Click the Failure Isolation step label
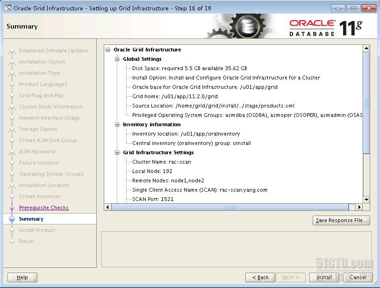The width and height of the screenshot is (380, 288). pyautogui.click(x=39, y=163)
